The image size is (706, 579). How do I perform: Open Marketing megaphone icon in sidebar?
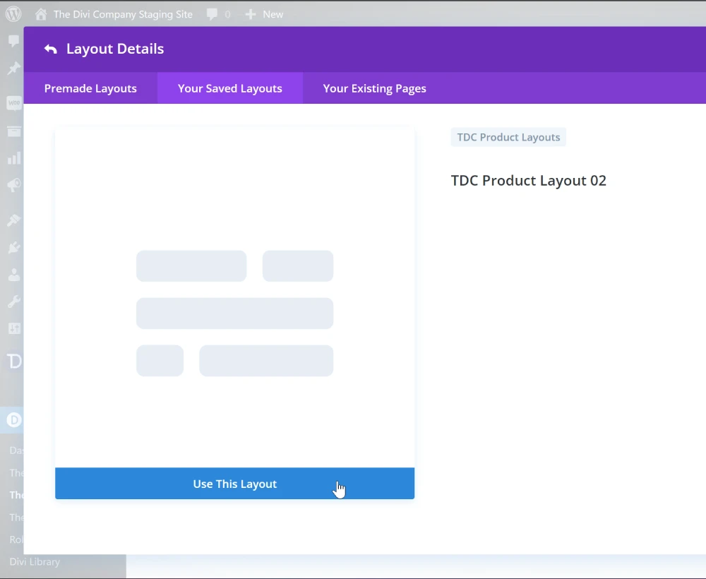click(x=13, y=185)
